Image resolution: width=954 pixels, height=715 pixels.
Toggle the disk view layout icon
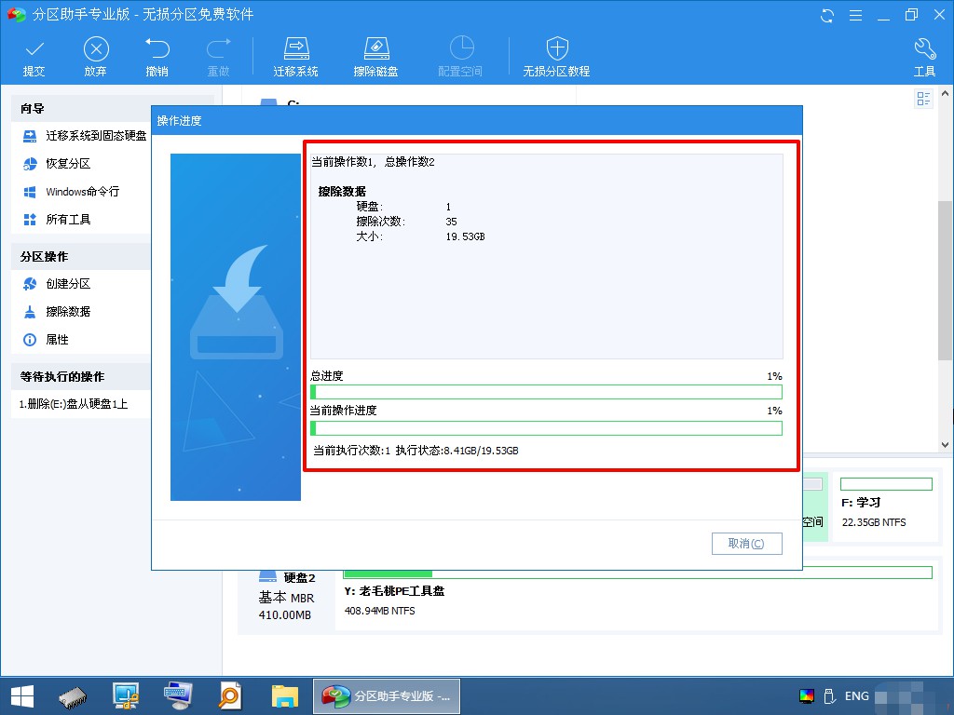pos(923,99)
